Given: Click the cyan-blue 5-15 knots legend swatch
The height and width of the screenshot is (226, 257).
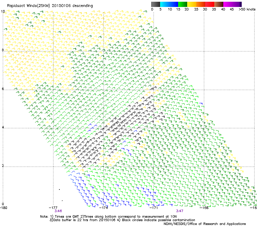Looking at the screenshot, I should (169, 4).
